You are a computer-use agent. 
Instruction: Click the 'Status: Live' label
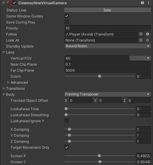click(16, 10)
